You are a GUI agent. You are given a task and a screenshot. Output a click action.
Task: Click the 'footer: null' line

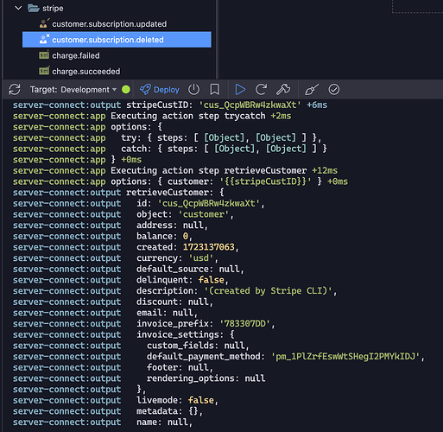113,368
